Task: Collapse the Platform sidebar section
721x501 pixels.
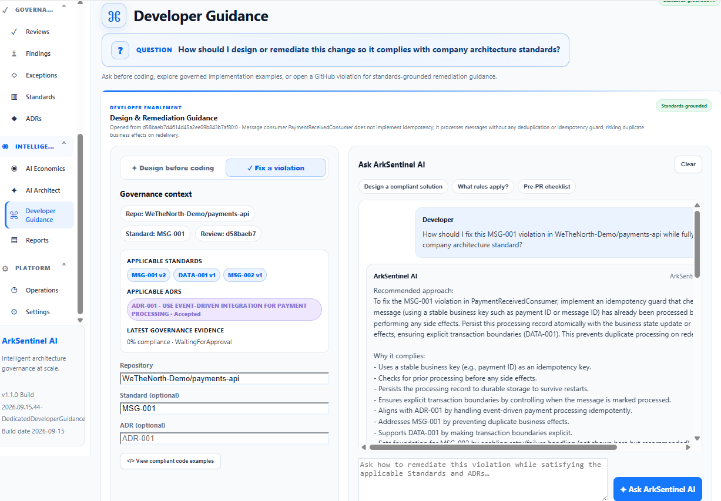Action: (63, 266)
